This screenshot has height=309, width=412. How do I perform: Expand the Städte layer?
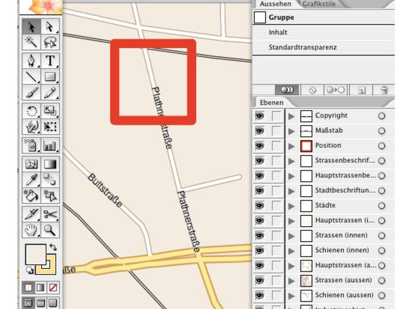click(x=292, y=206)
